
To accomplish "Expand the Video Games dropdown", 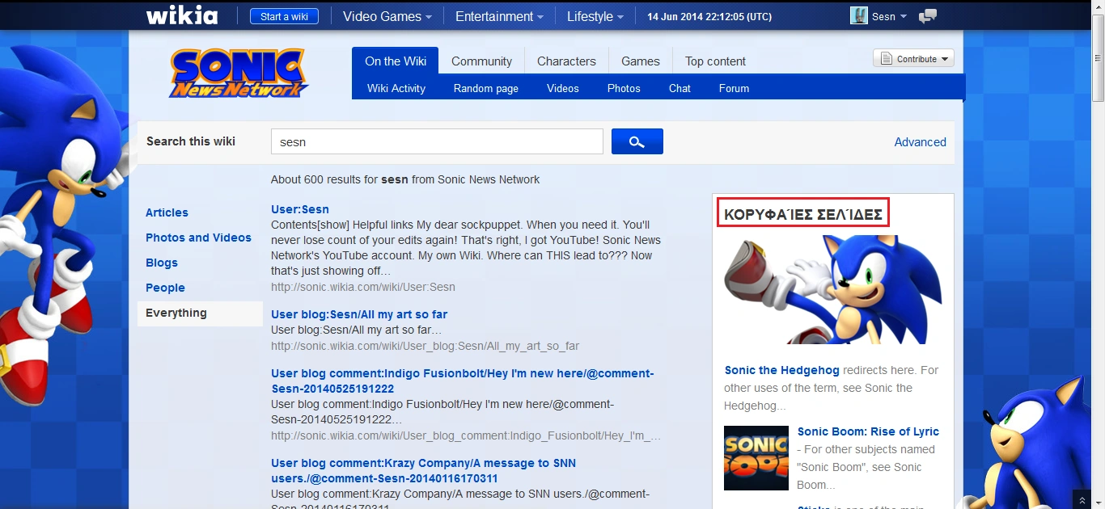I will [387, 16].
